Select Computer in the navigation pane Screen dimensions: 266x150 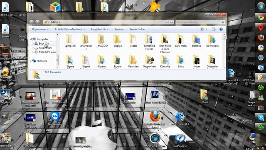click(42, 39)
